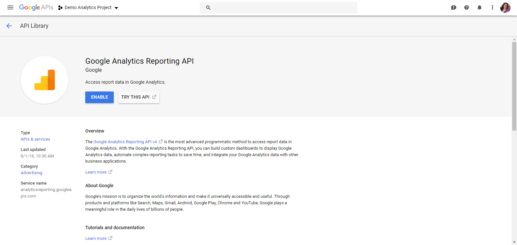Click the scrollbar down arrow

coord(514,242)
